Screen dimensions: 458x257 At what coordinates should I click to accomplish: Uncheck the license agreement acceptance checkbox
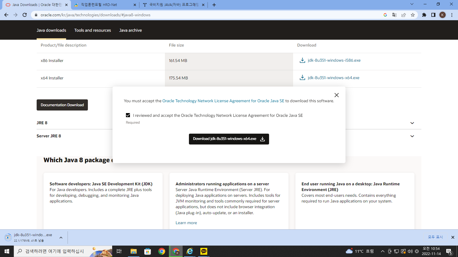click(128, 115)
